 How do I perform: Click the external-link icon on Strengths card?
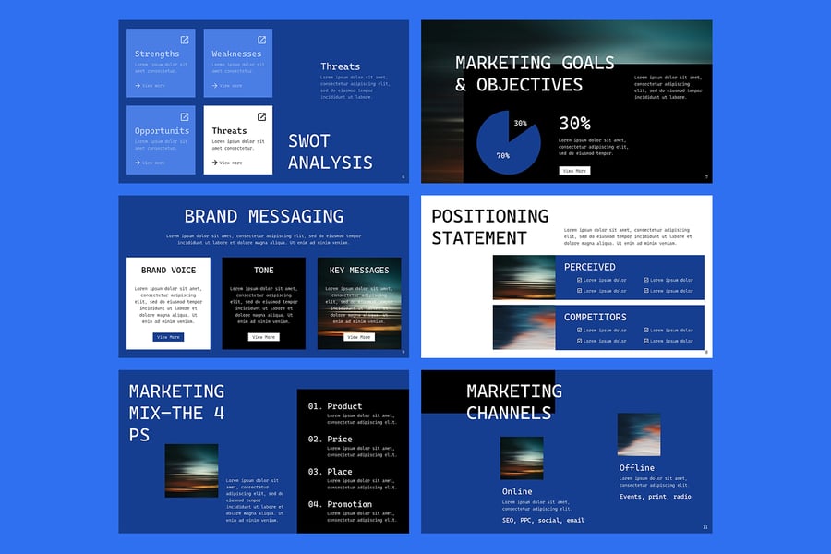pyautogui.click(x=185, y=40)
